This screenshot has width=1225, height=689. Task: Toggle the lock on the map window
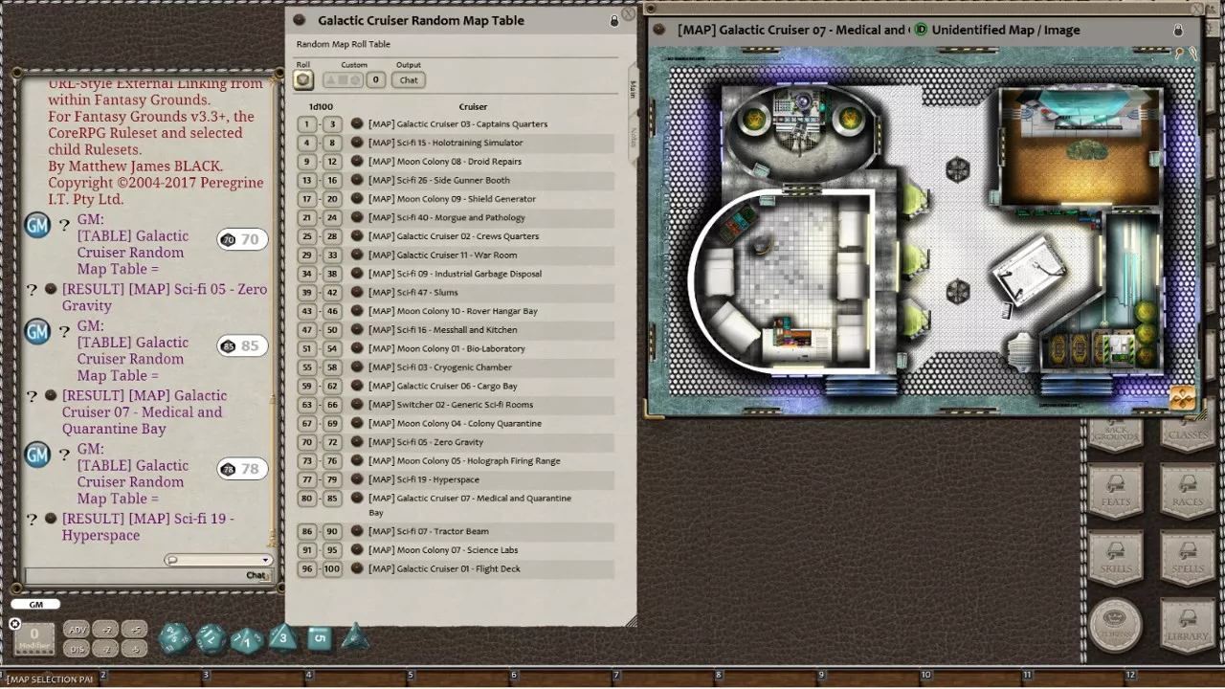point(1178,30)
